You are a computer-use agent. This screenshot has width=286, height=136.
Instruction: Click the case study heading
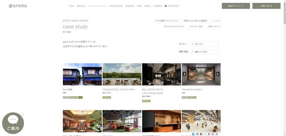point(75,27)
